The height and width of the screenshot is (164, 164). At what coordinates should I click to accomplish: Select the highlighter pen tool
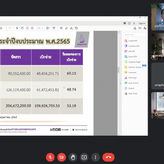click(66, 28)
